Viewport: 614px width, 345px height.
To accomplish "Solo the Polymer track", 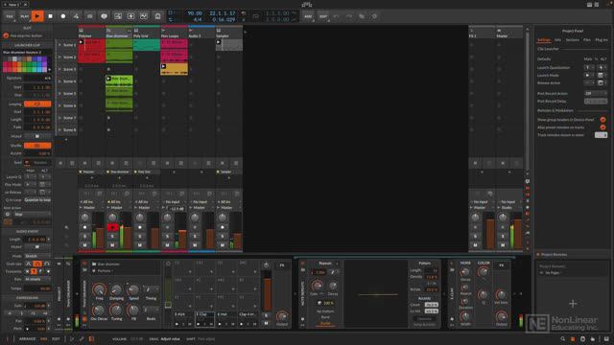I will coord(84,237).
